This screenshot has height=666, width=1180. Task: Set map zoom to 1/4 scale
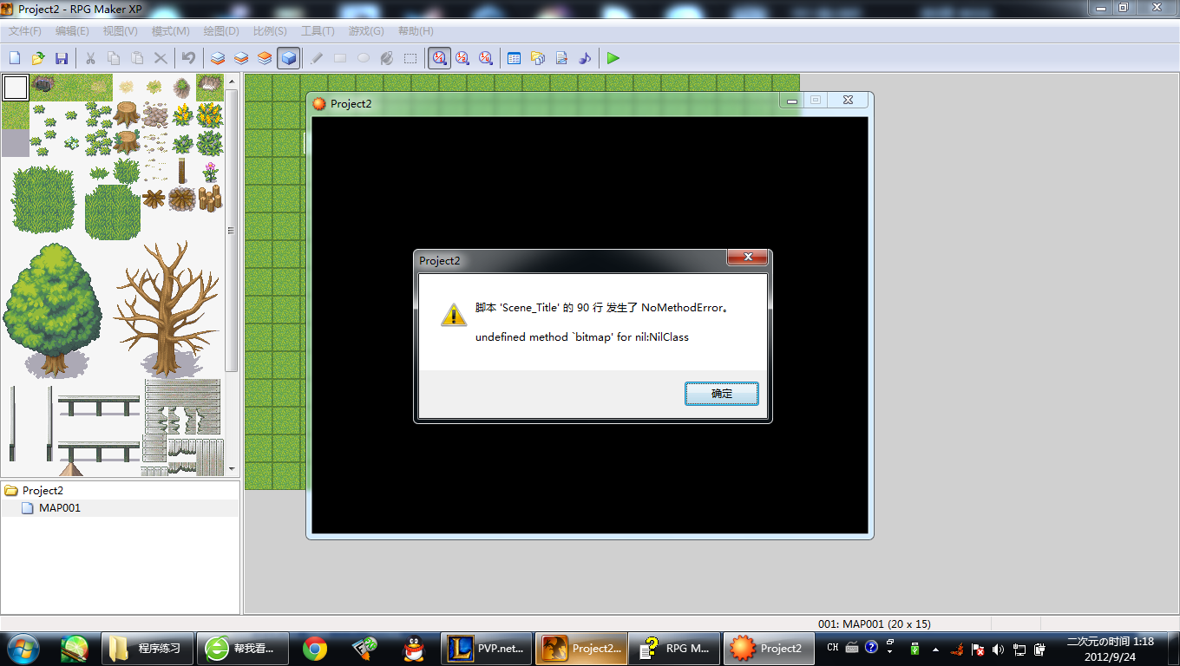(x=486, y=58)
